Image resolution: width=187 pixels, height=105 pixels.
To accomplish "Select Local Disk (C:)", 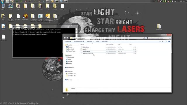I will coord(71,73).
